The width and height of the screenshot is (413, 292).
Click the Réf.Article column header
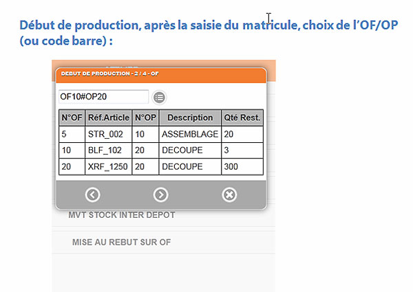108,117
